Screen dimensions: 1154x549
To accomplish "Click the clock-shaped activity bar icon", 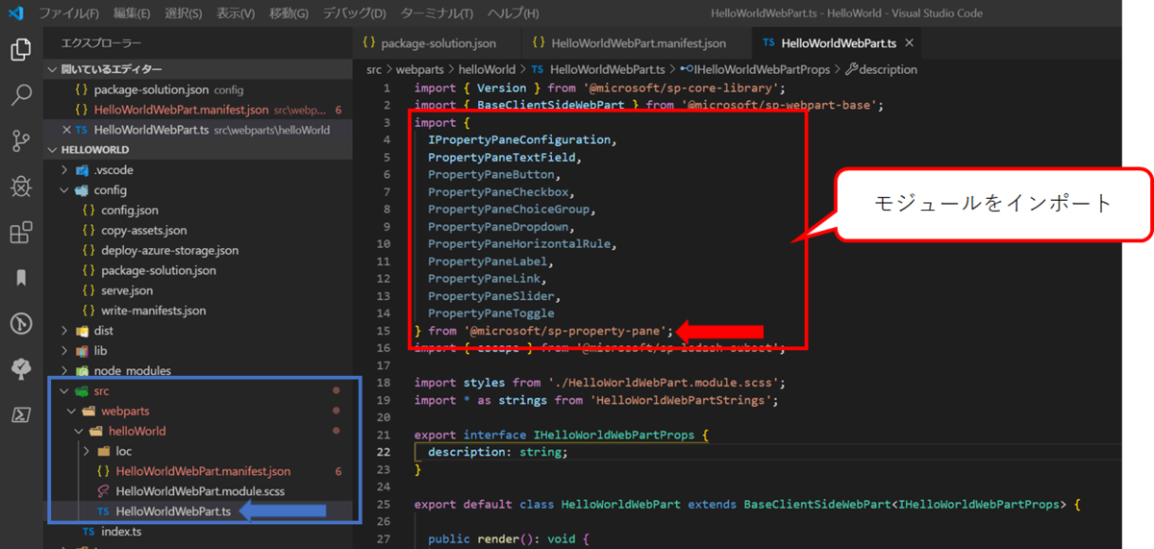I will (x=20, y=324).
